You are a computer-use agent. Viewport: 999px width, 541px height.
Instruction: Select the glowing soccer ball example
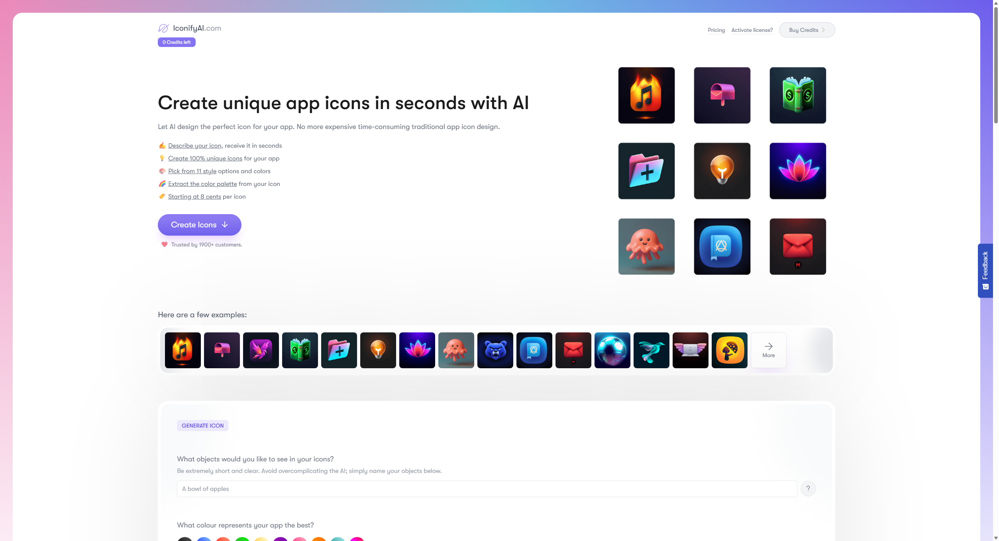[612, 350]
